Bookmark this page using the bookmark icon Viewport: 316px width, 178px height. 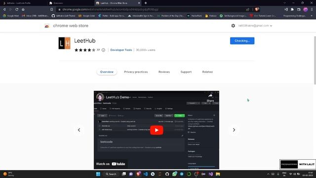(51, 9)
